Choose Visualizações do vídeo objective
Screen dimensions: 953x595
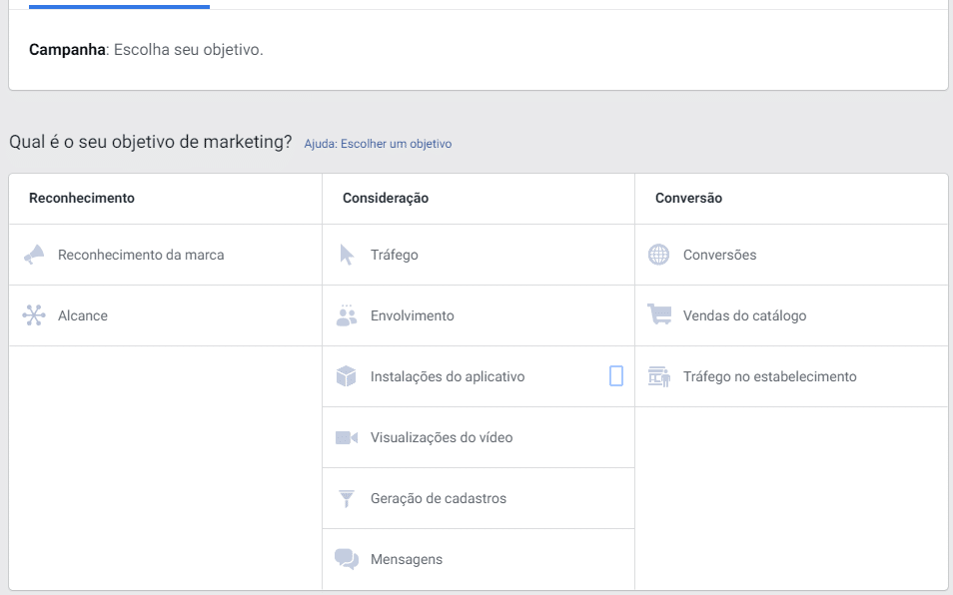pos(478,437)
